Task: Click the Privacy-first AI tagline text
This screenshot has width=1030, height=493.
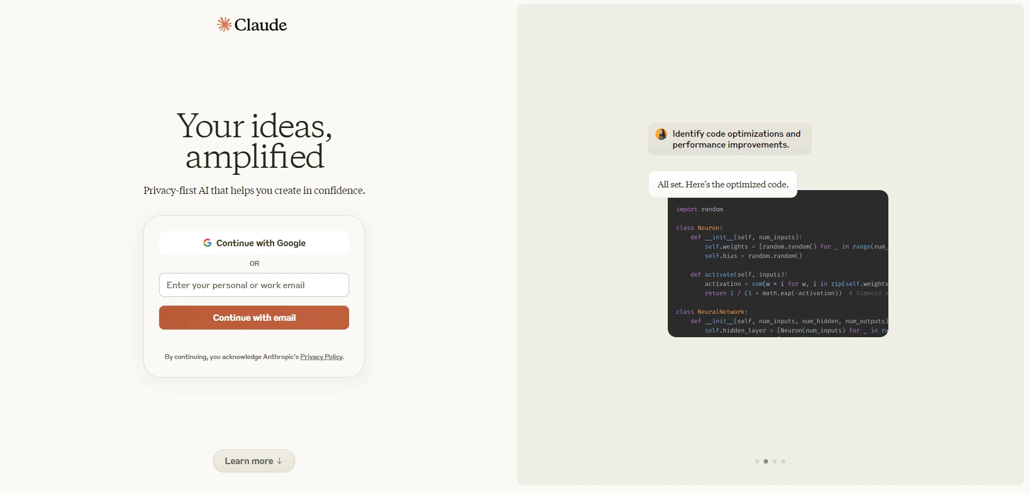Action: click(254, 191)
